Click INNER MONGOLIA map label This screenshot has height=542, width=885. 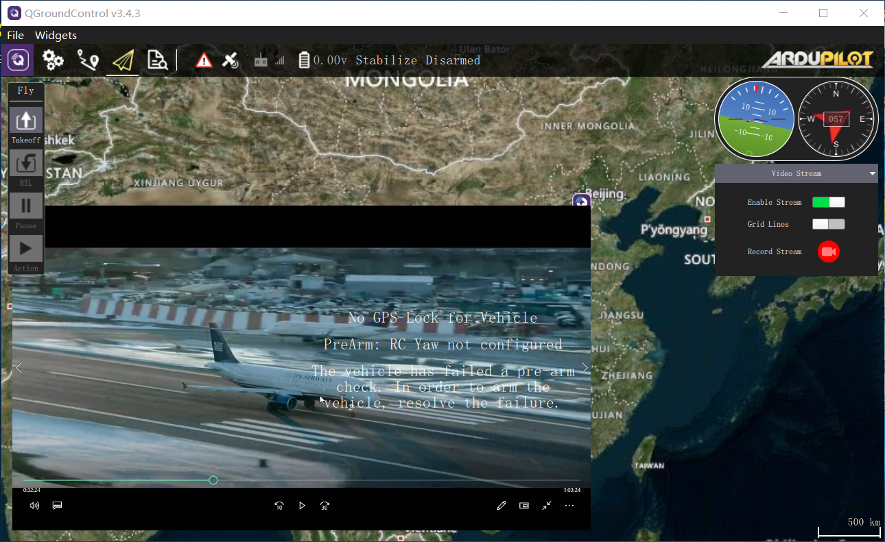588,126
